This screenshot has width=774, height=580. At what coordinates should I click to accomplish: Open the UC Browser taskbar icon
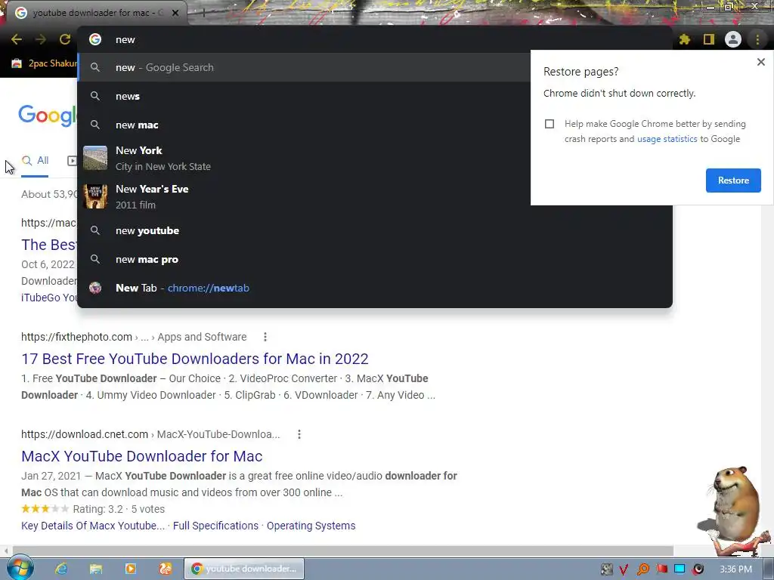pos(166,569)
